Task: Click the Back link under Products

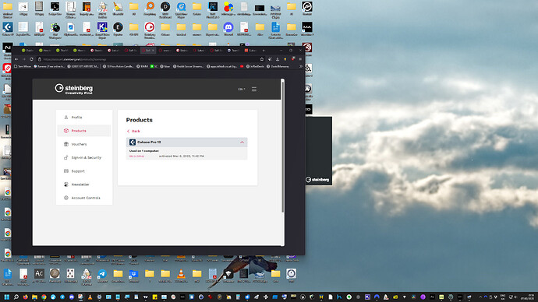Action: click(x=133, y=131)
